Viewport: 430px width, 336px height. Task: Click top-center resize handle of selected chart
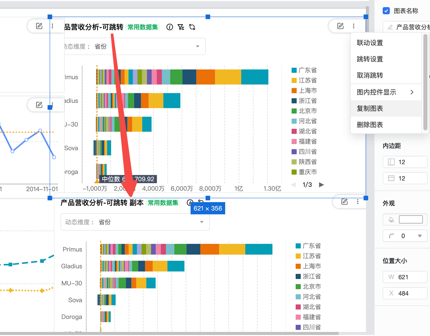[208, 17]
